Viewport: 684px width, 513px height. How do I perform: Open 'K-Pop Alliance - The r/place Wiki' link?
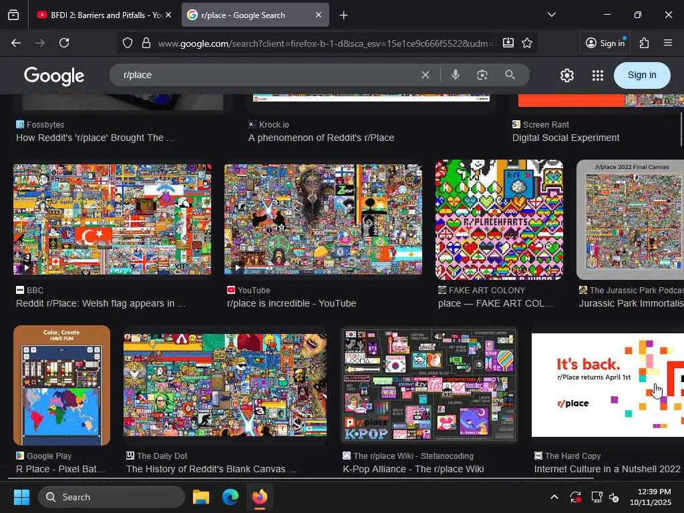413,470
